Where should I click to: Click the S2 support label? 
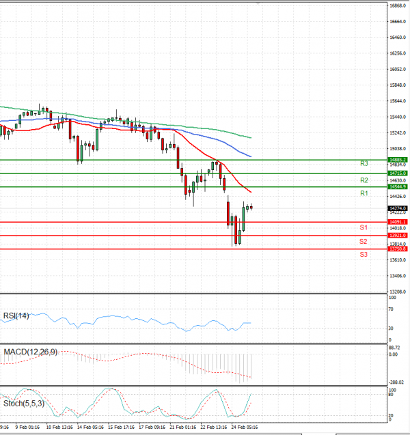pos(364,241)
